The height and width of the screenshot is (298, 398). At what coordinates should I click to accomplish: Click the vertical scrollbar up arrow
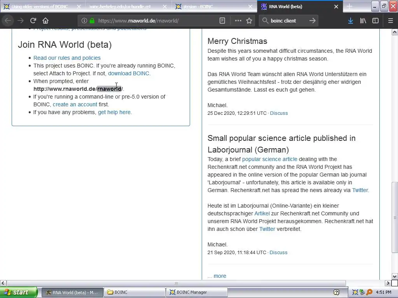pos(395,32)
